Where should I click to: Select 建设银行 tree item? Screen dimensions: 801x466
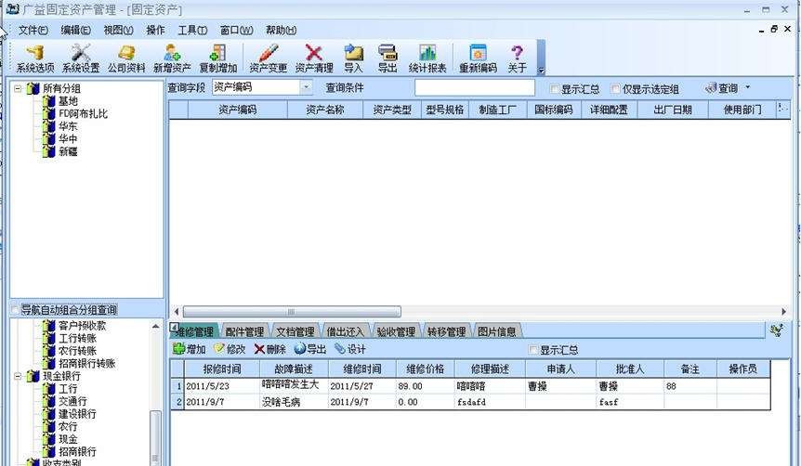click(77, 414)
